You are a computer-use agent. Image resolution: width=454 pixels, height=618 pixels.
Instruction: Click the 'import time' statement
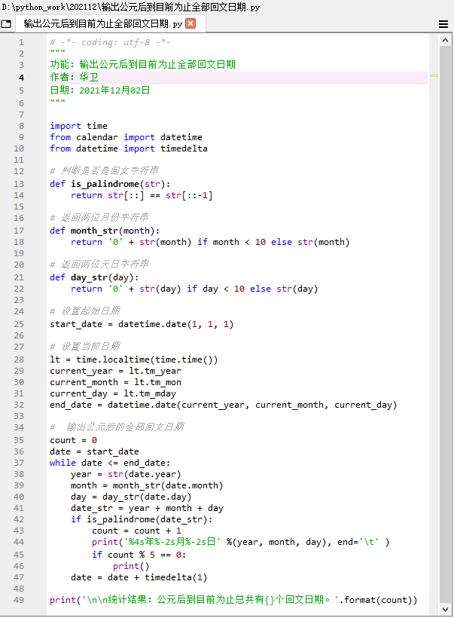[x=78, y=126]
